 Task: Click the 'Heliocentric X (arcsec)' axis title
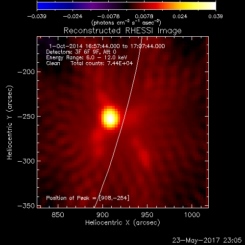122,223
